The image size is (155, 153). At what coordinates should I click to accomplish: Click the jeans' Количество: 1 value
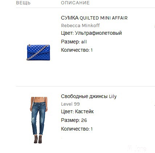(77, 129)
